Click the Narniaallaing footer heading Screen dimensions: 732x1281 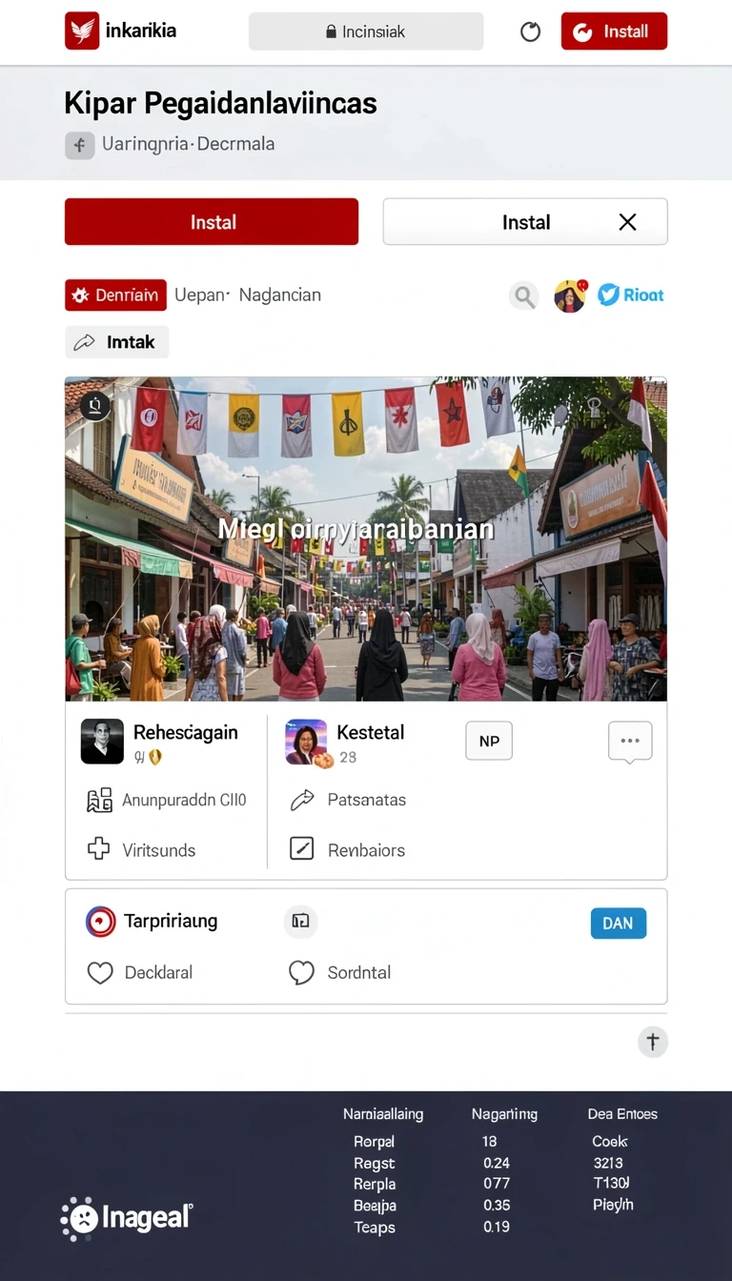pyautogui.click(x=383, y=1114)
